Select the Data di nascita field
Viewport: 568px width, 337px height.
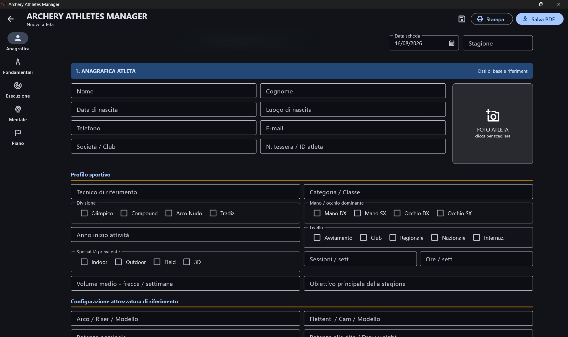tap(164, 109)
